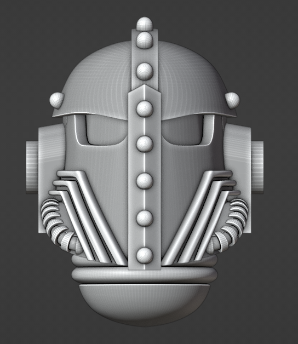Click the lowest stud on central strip
Screen dimensions: 298x344
pos(145,256)
